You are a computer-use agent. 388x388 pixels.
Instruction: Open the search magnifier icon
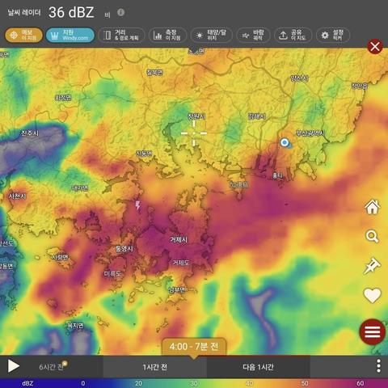373,236
